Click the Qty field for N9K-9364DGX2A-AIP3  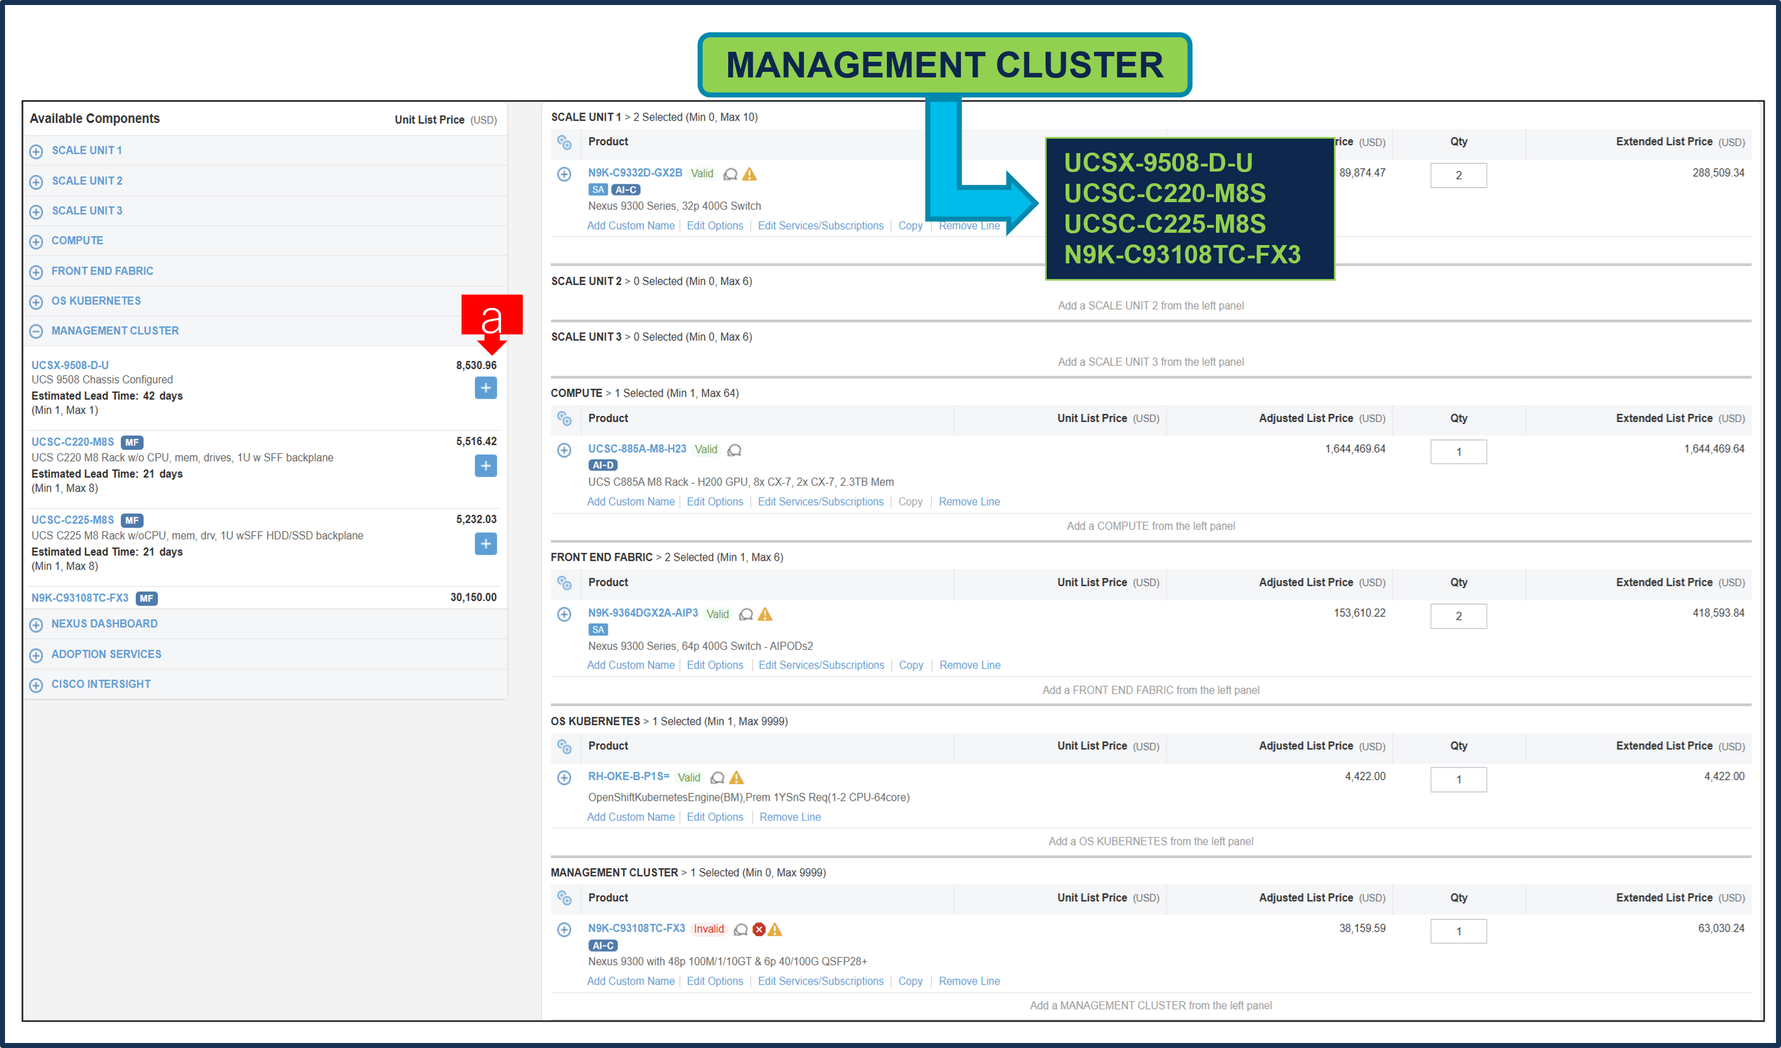[1459, 616]
